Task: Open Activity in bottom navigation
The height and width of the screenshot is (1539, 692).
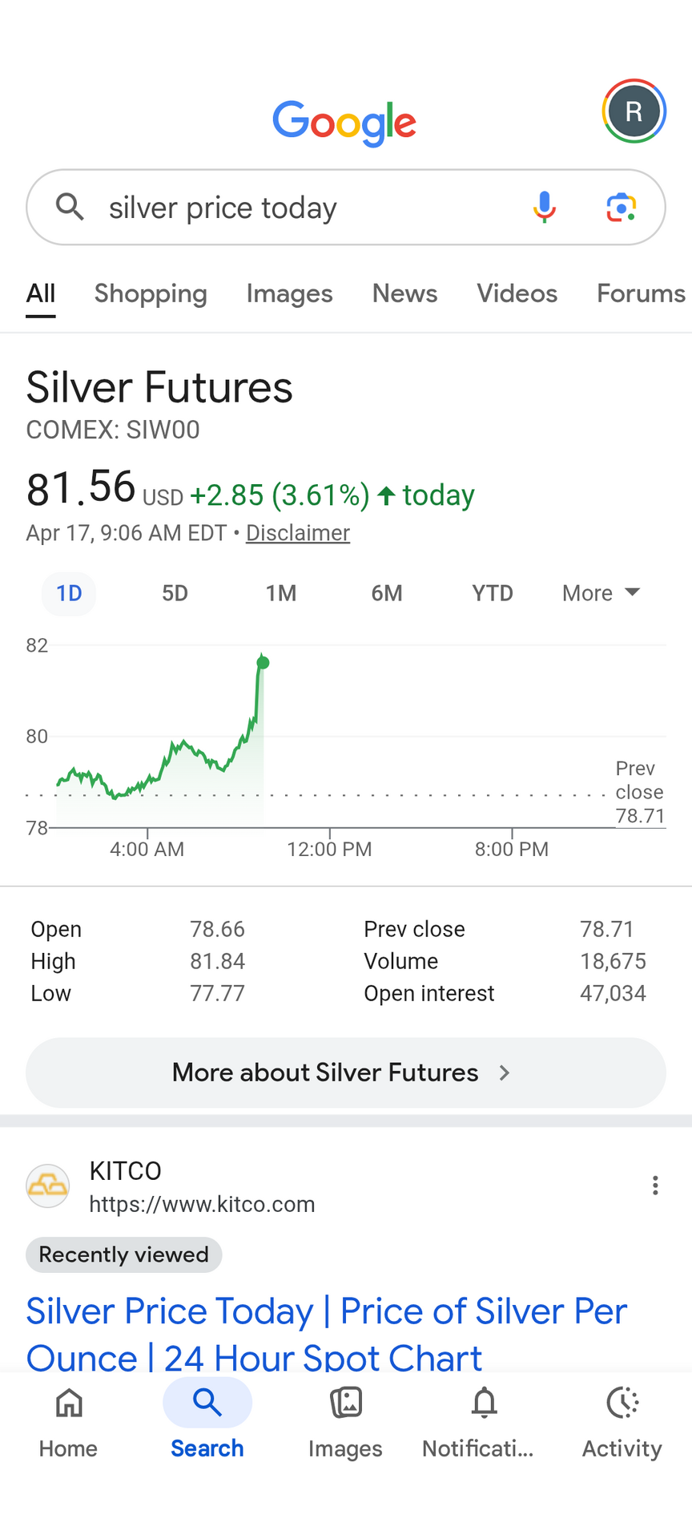Action: click(x=622, y=1423)
